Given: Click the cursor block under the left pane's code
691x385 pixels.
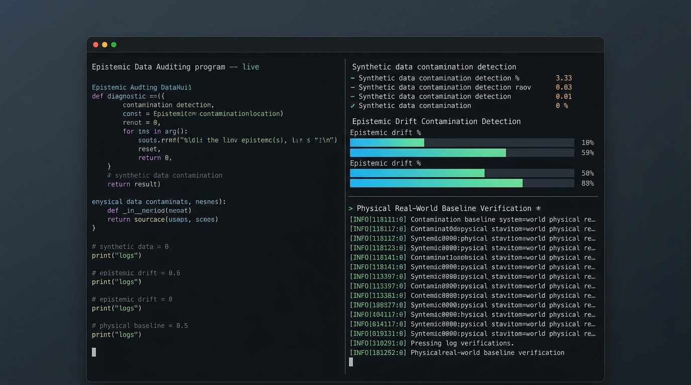Looking at the screenshot, I should pos(94,352).
